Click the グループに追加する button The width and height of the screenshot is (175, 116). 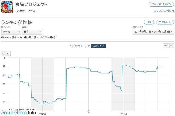(161, 4)
